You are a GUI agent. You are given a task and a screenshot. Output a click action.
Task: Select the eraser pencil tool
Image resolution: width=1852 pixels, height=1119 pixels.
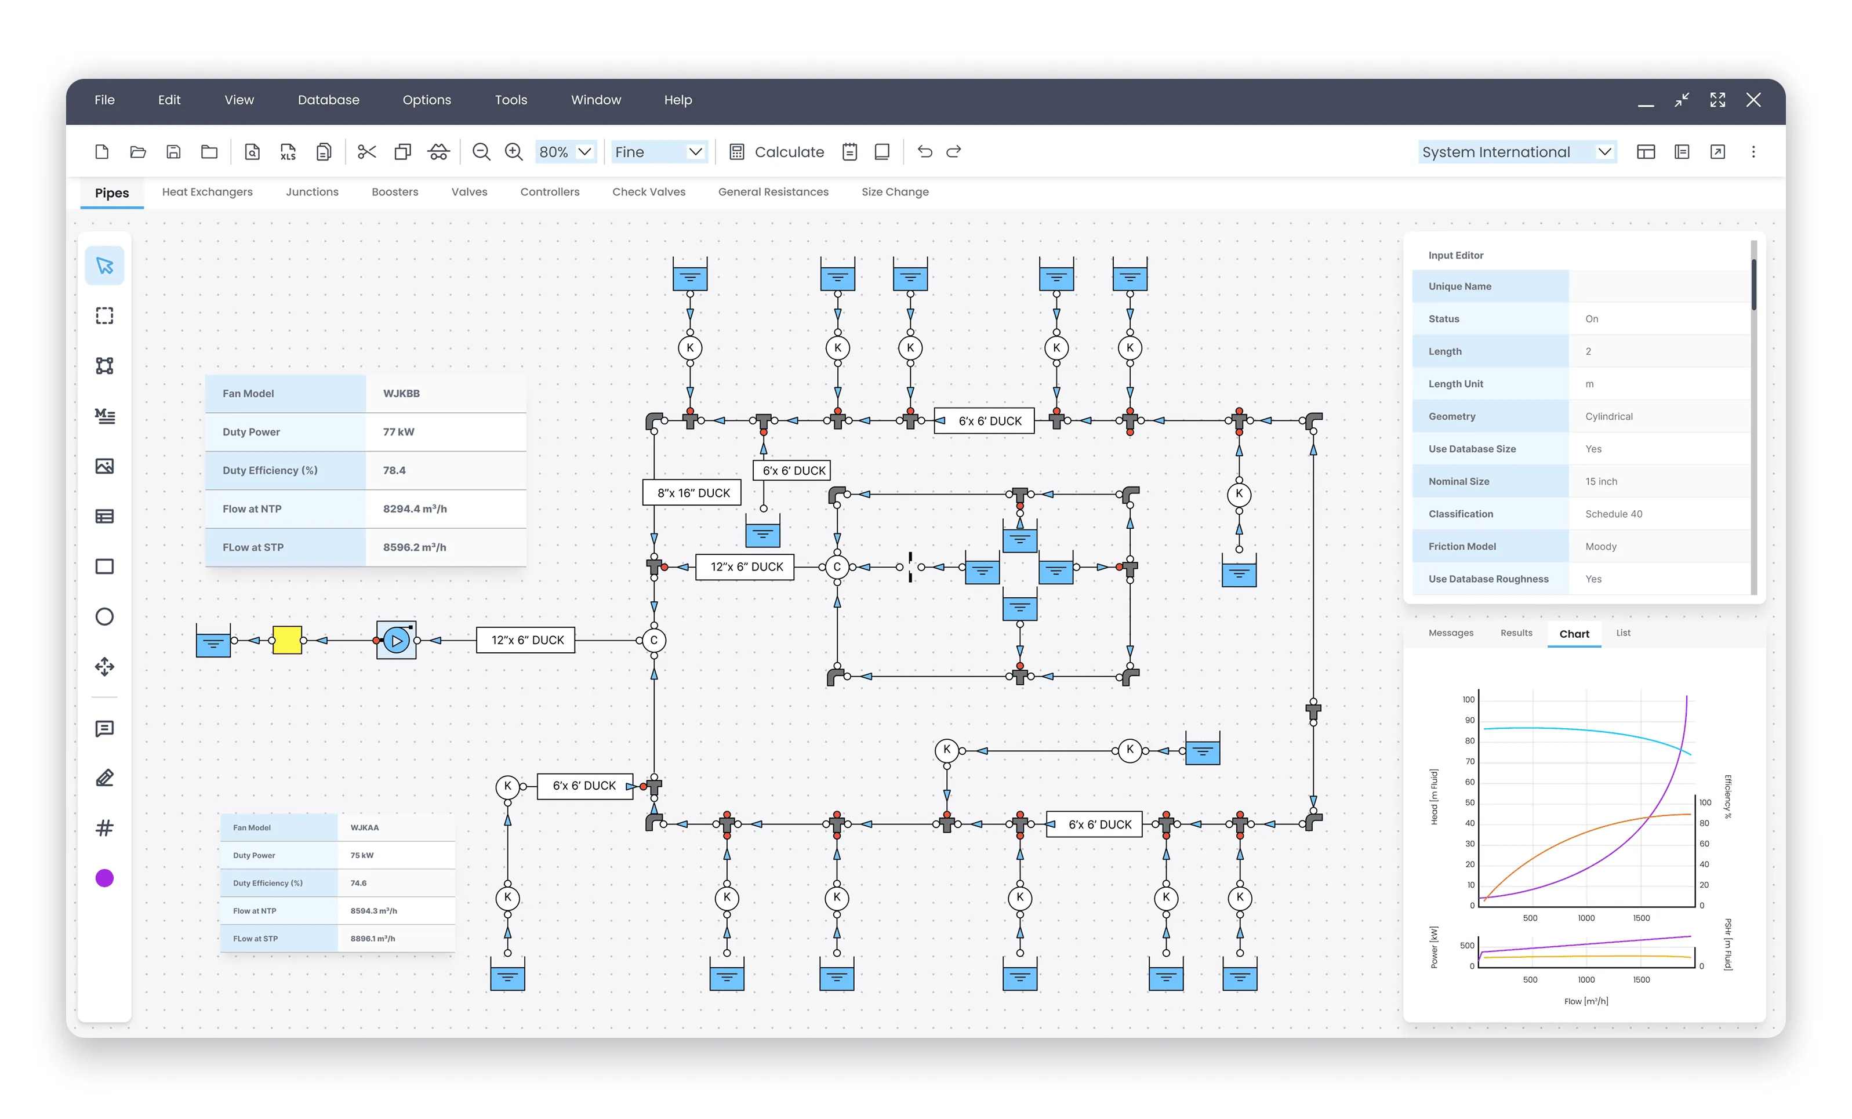click(104, 778)
